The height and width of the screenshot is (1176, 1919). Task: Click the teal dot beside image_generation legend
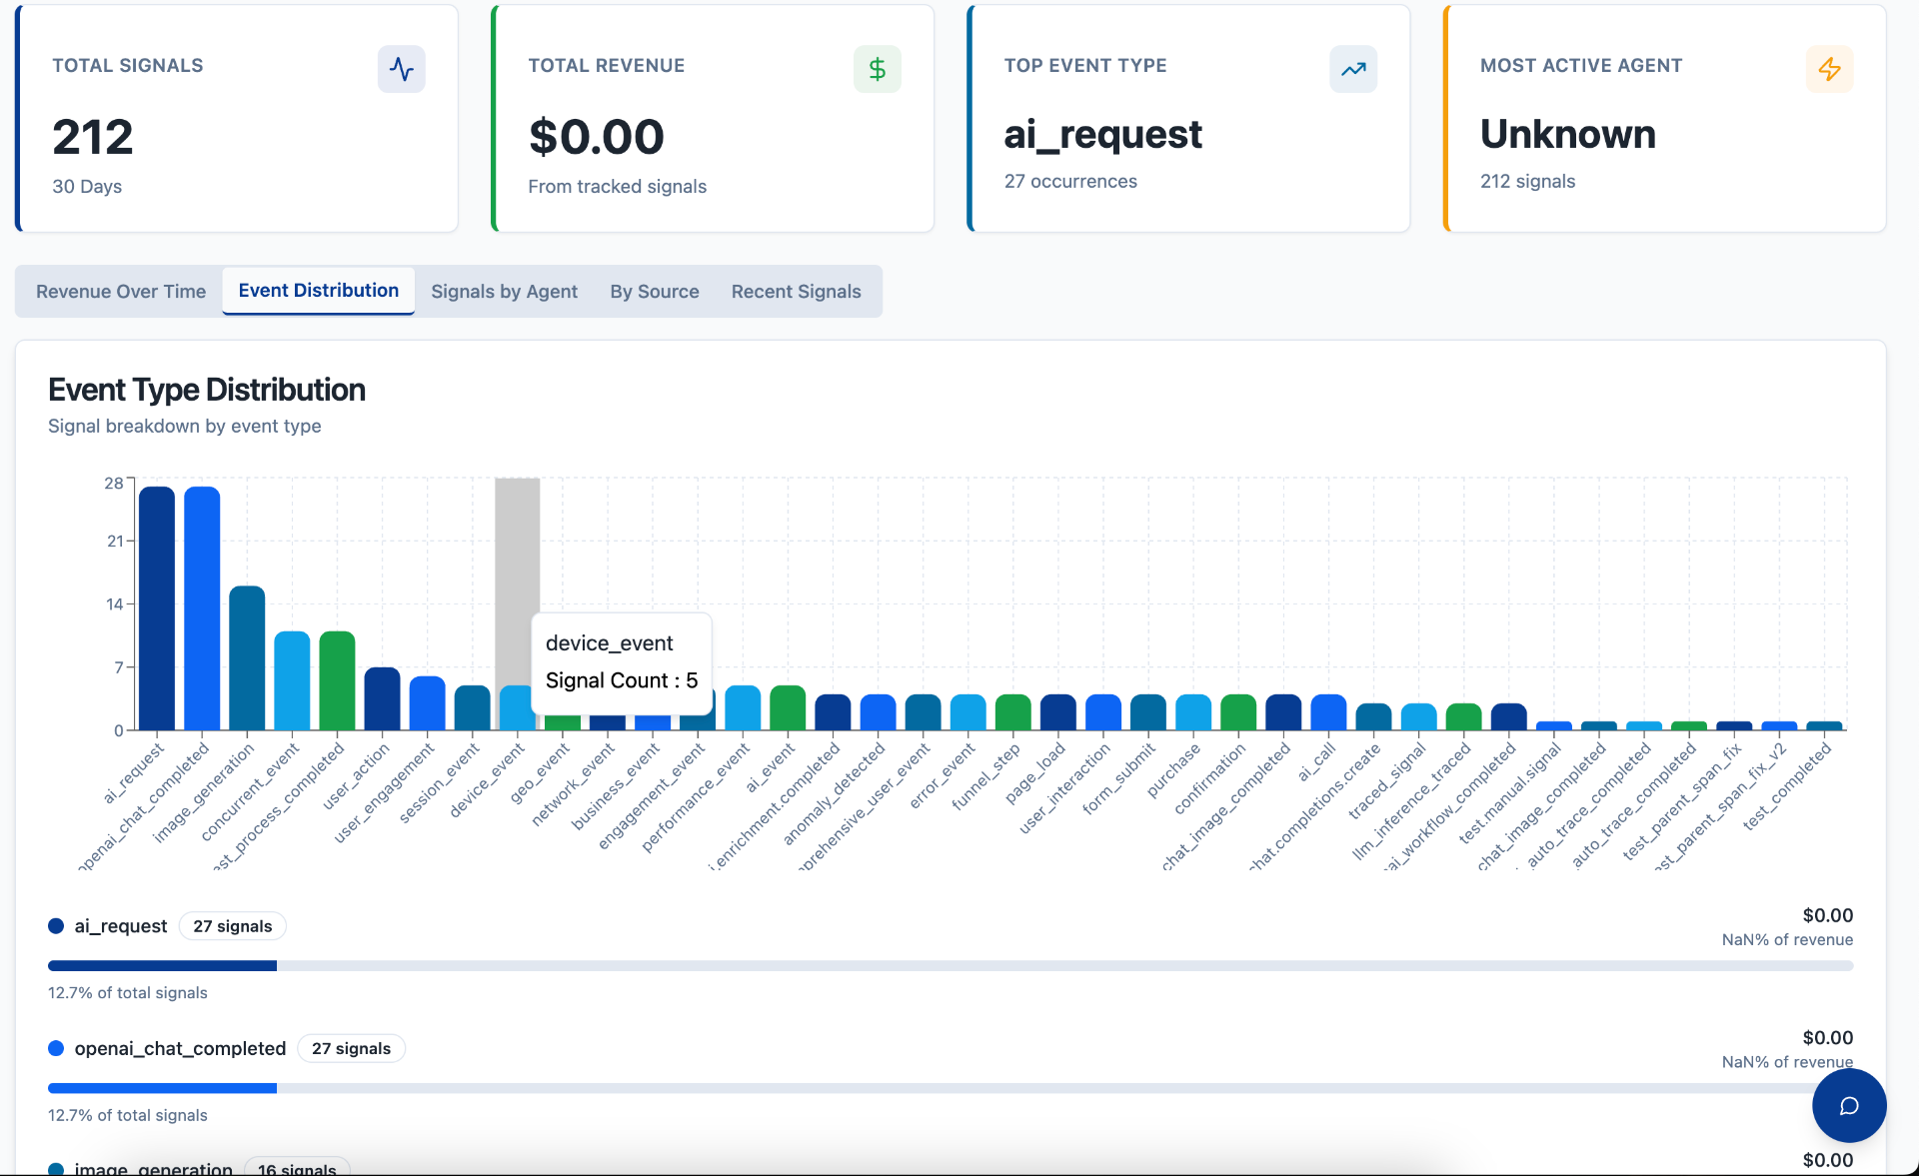56,1169
